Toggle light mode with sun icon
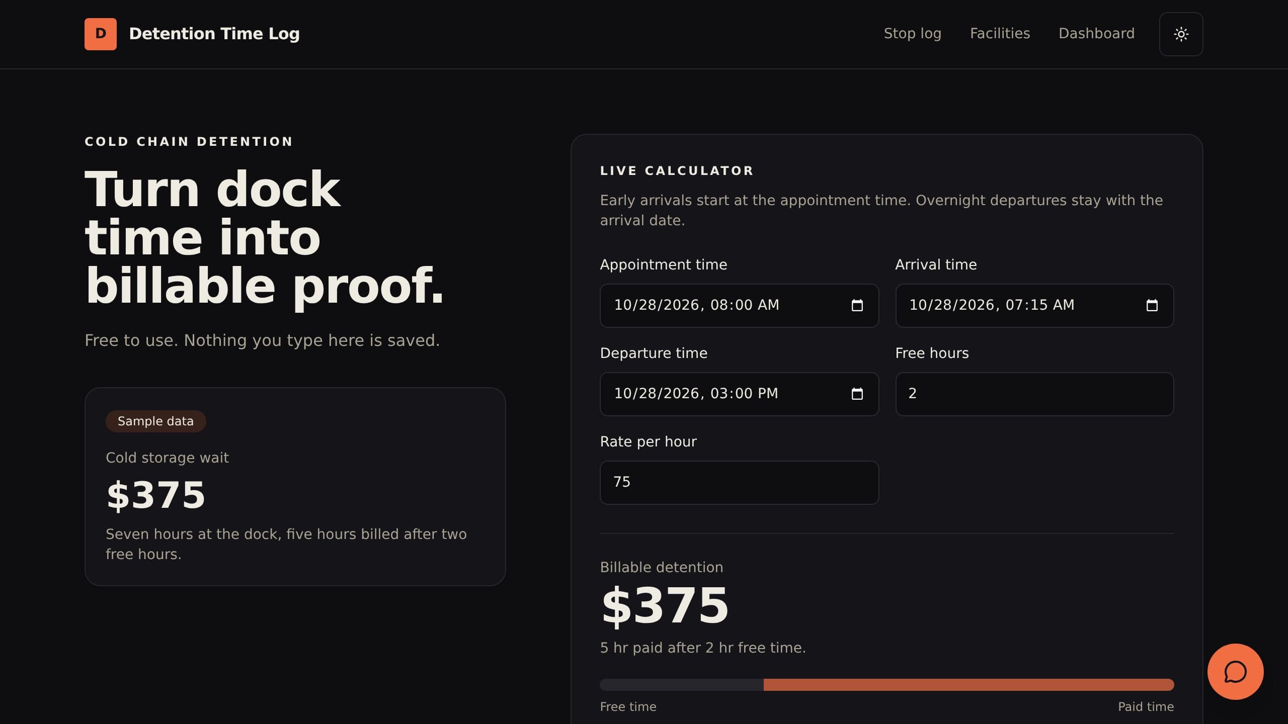This screenshot has height=724, width=1288. pyautogui.click(x=1181, y=34)
